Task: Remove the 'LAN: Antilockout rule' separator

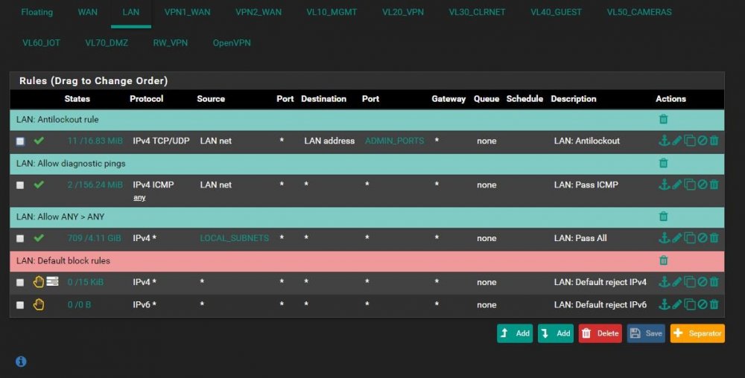Action: (x=663, y=119)
